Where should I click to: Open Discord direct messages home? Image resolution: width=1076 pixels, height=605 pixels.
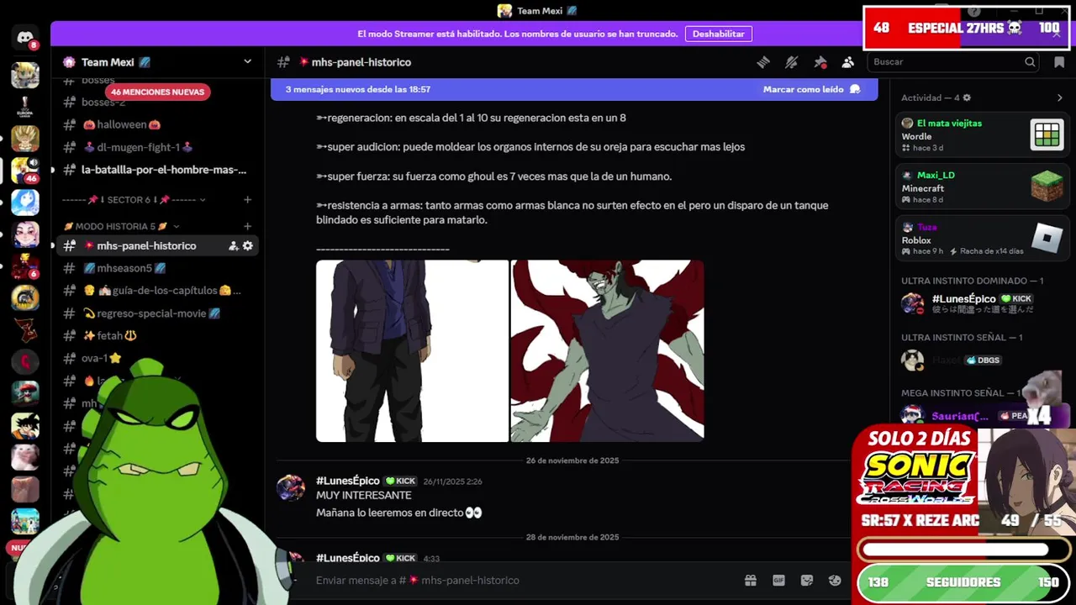pos(25,38)
